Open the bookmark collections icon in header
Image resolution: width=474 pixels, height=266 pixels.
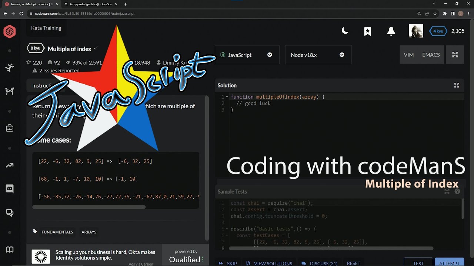pyautogui.click(x=368, y=31)
